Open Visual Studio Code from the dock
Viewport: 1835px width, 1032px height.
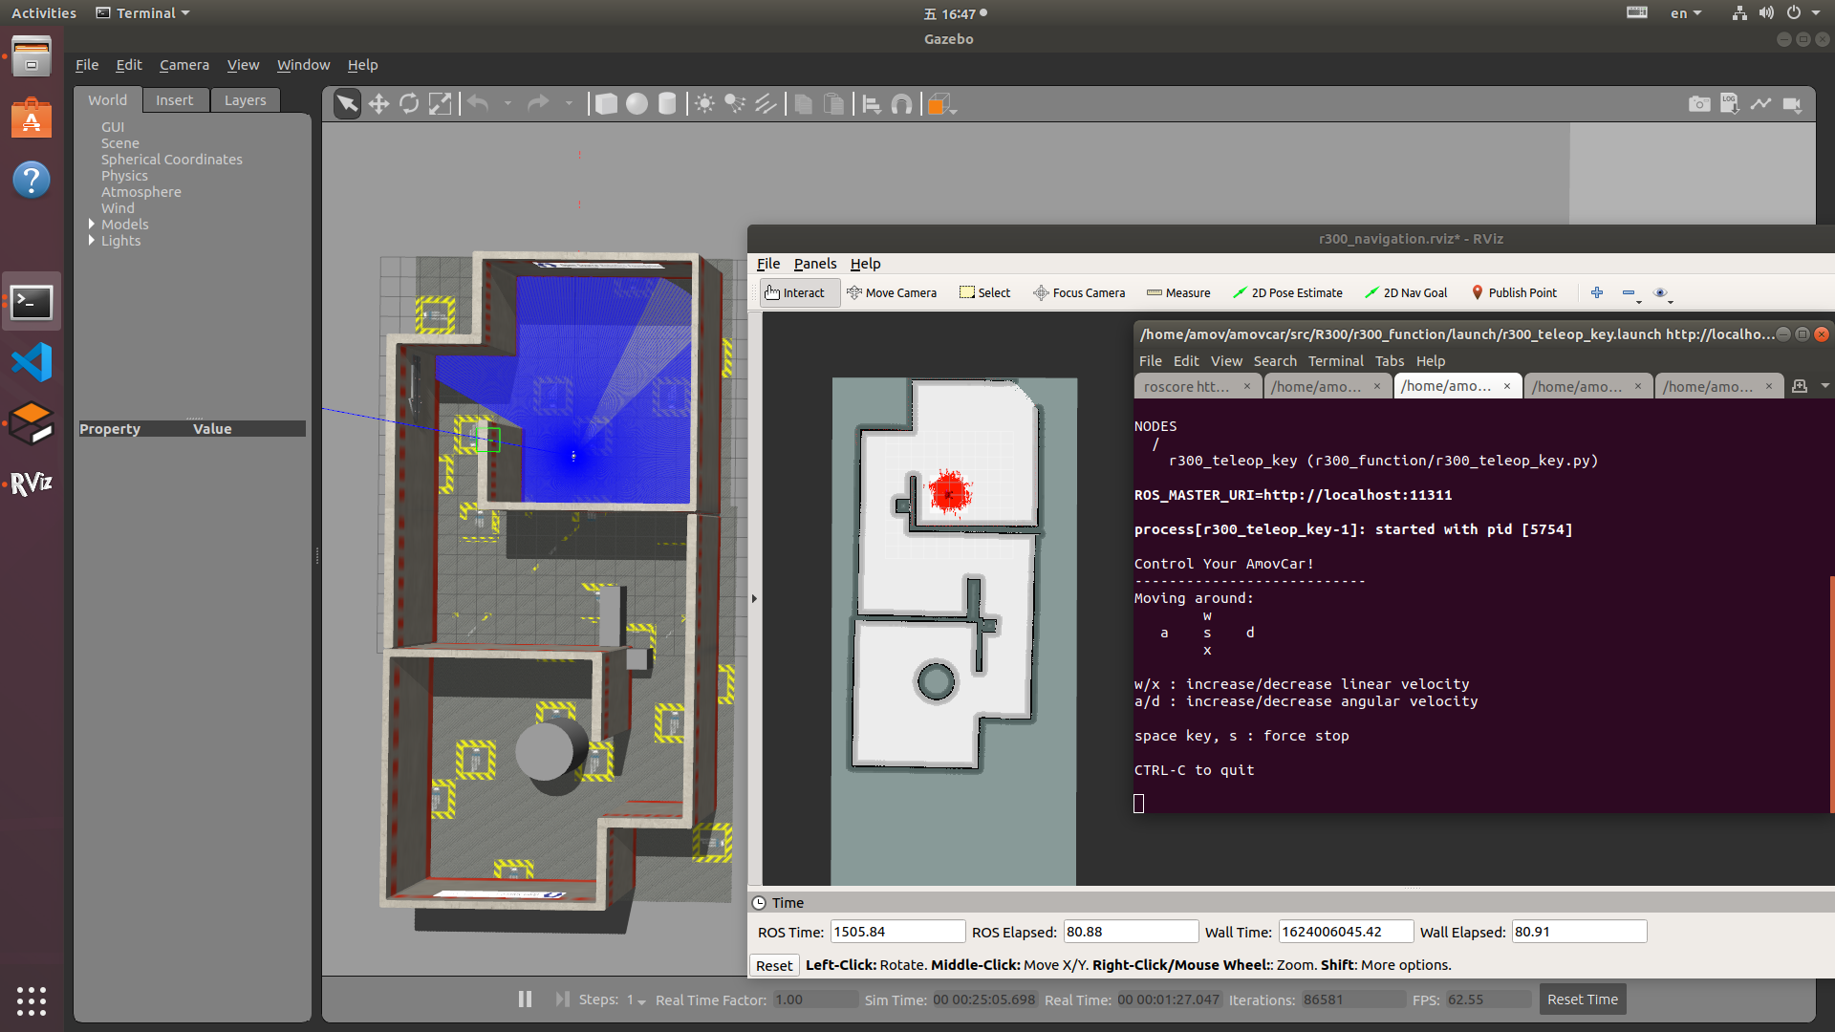tap(32, 362)
